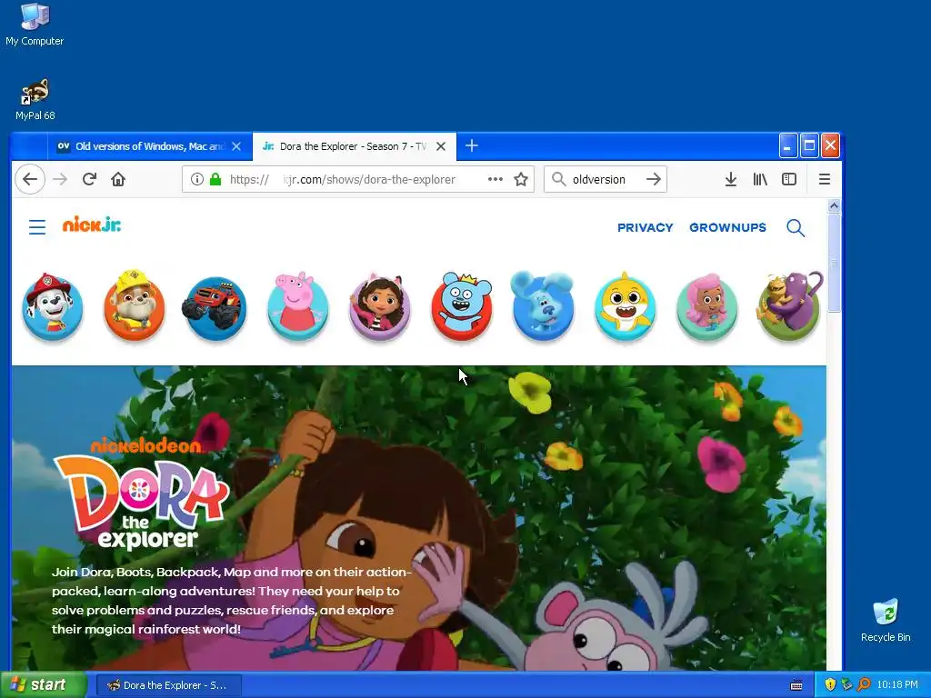This screenshot has height=698, width=931.
Task: Select the Blue's Clues show icon
Action: 543,307
